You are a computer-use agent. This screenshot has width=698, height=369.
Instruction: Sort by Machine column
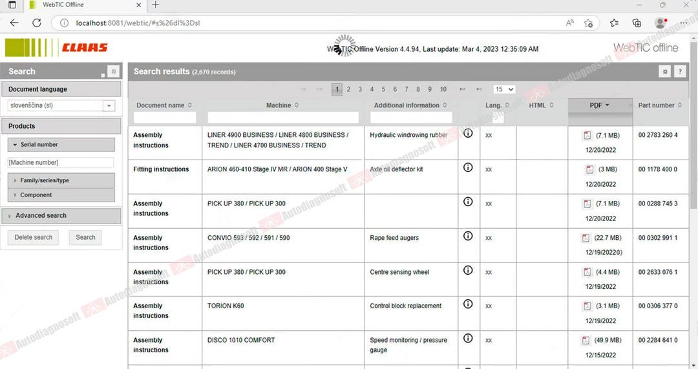pos(297,105)
